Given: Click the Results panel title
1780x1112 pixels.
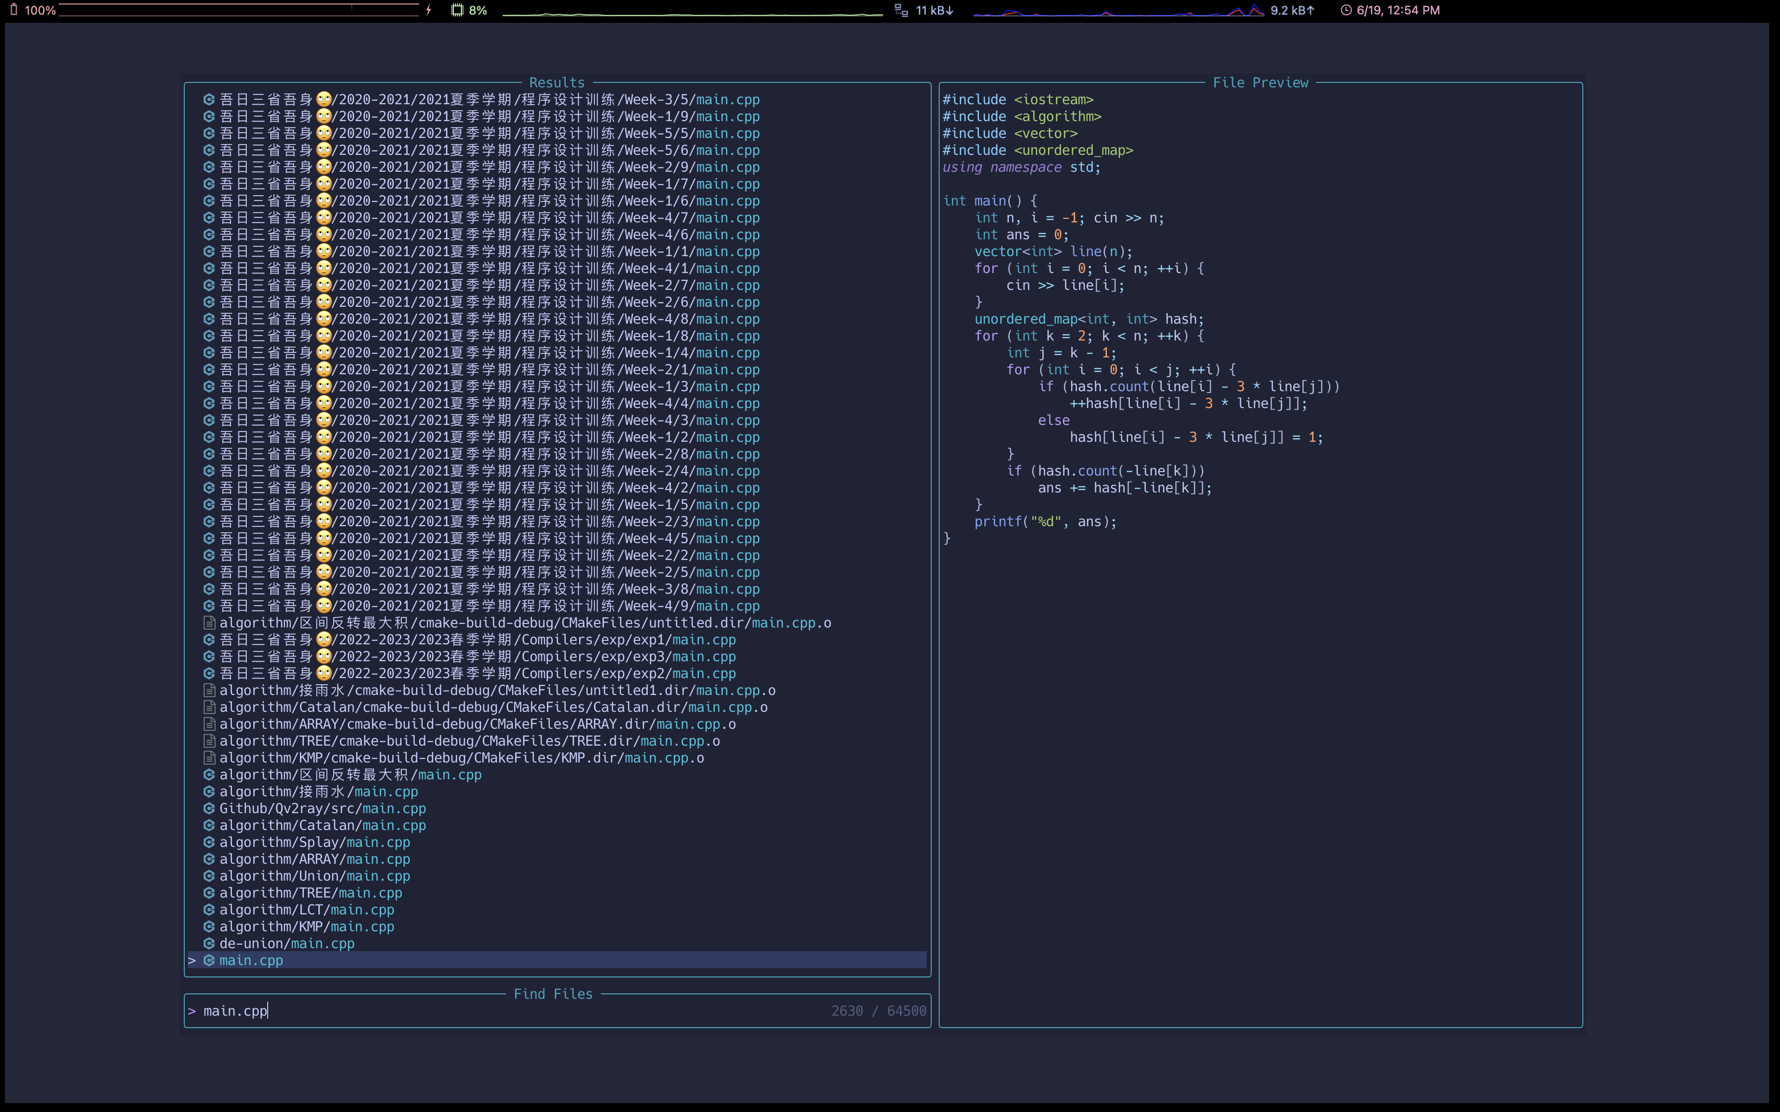Looking at the screenshot, I should point(557,82).
